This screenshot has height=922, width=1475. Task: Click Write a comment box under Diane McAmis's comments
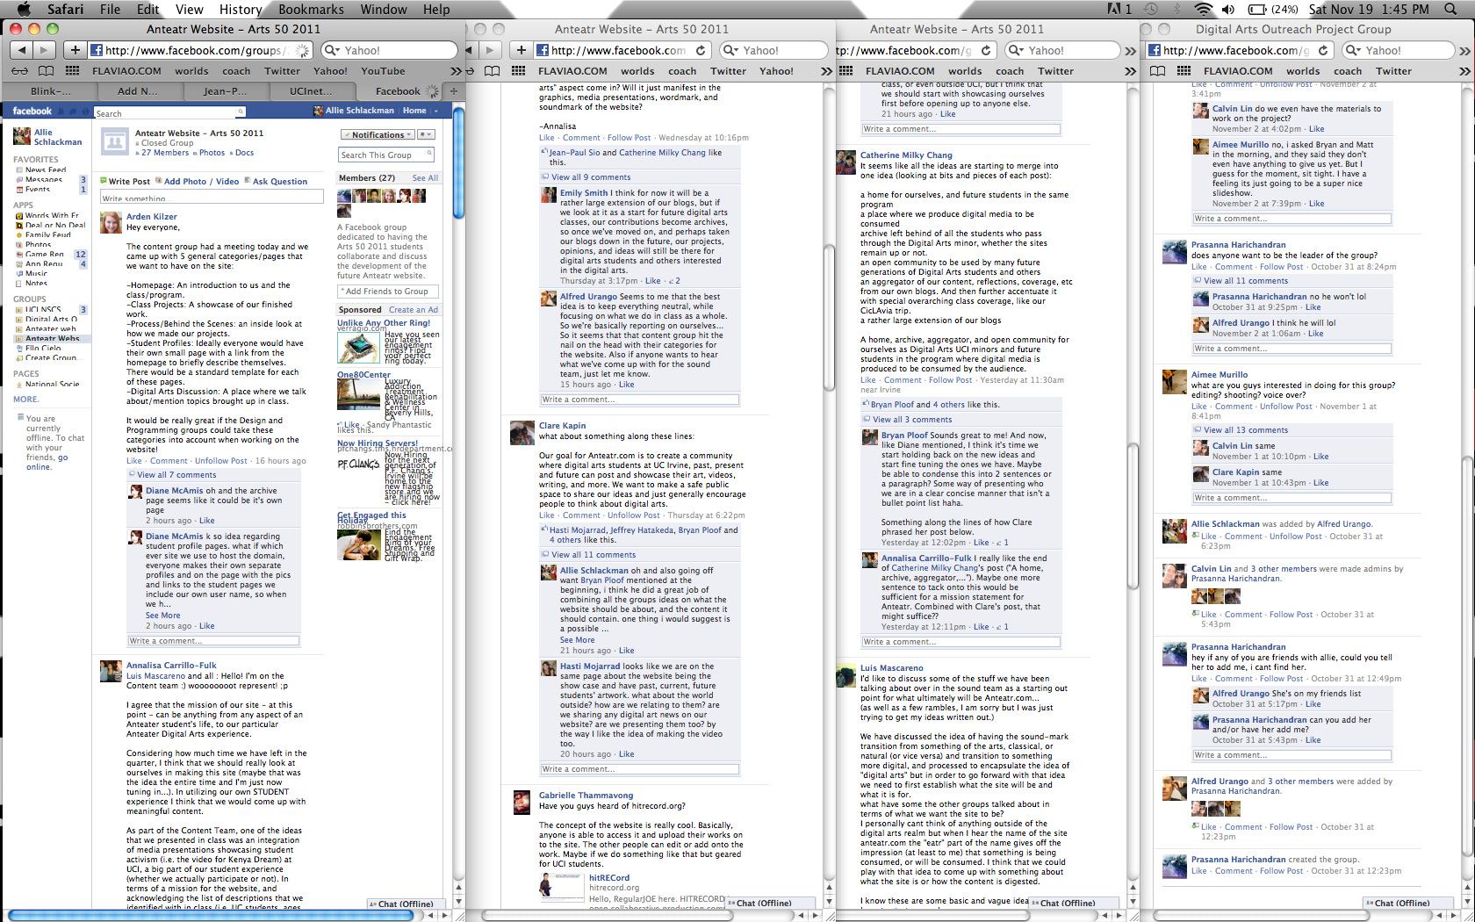pos(213,640)
